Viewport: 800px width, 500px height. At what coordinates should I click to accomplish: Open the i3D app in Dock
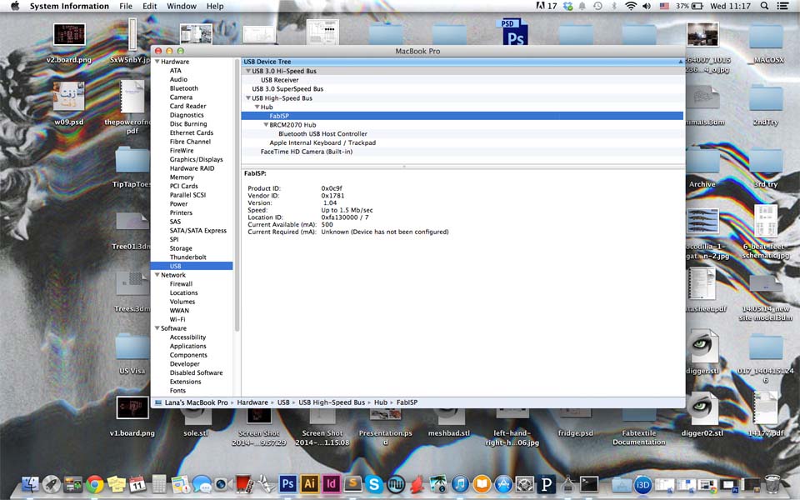(x=642, y=484)
